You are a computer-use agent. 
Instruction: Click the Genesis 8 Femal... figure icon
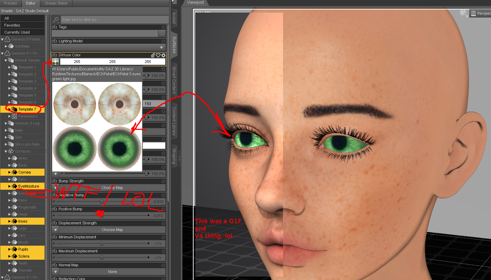pos(7,39)
